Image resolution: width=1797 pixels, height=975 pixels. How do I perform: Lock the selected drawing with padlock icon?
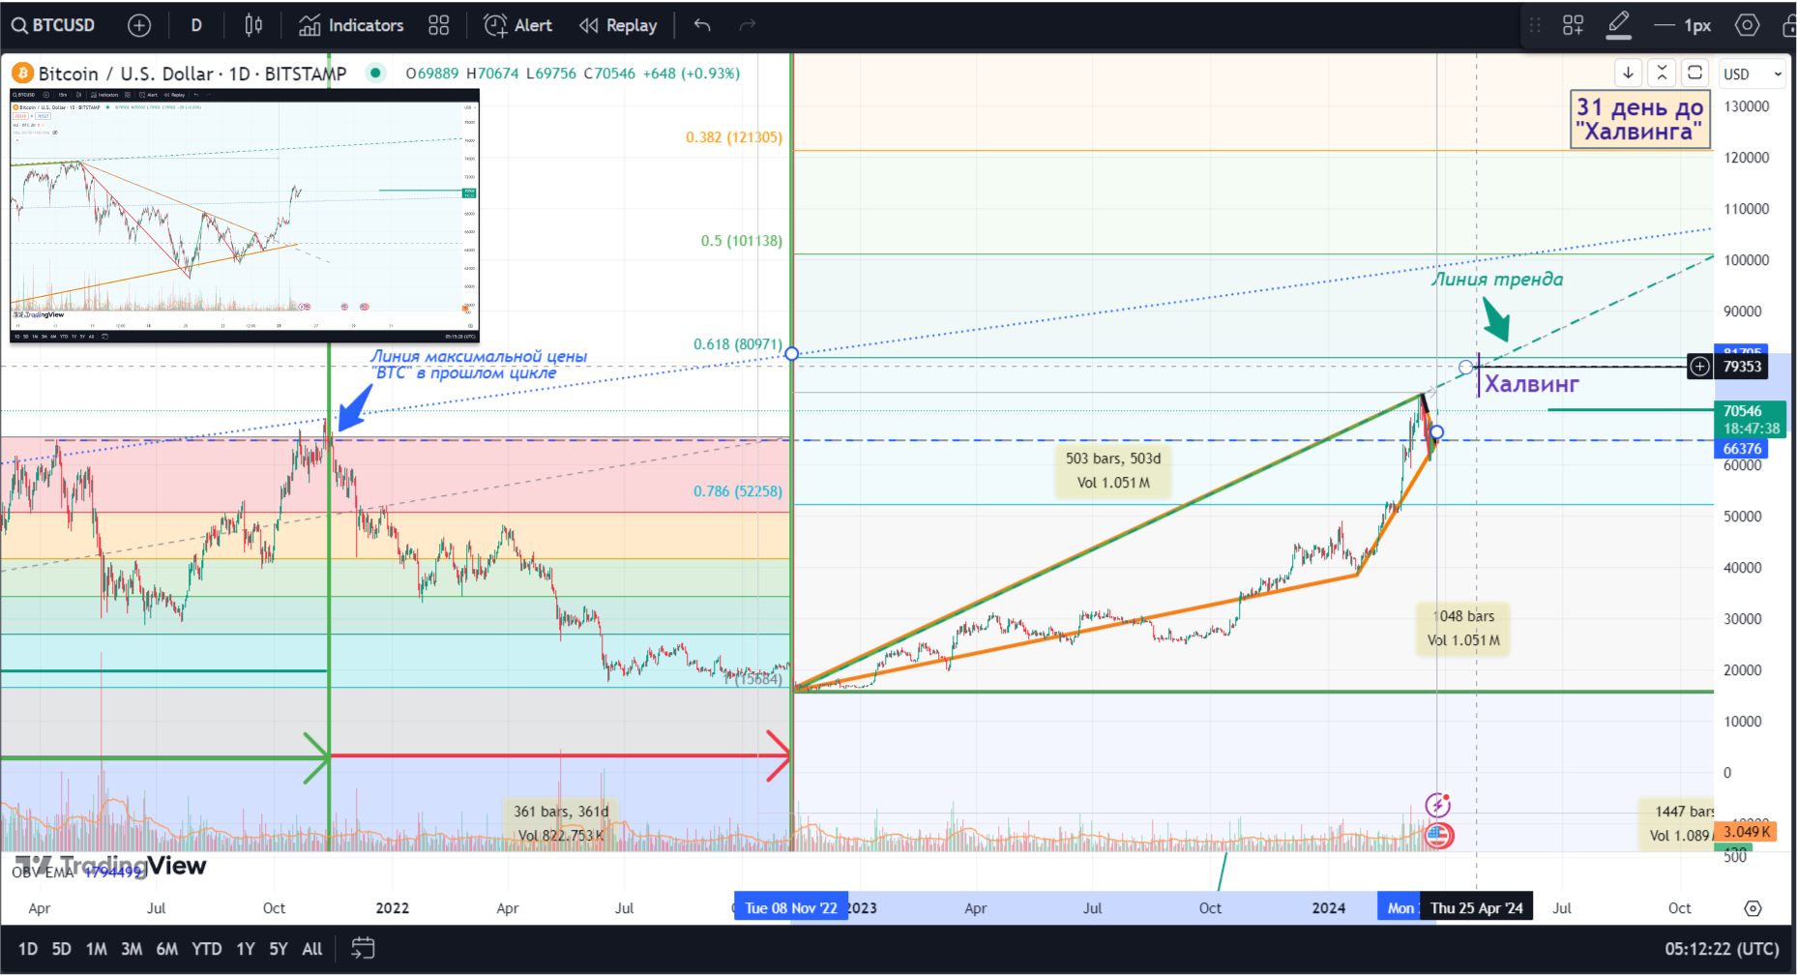1789,25
